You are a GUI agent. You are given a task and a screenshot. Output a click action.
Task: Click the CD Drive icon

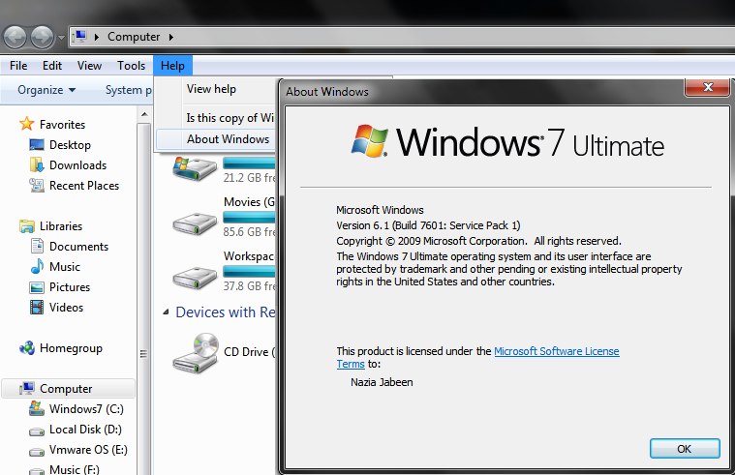[x=195, y=353]
